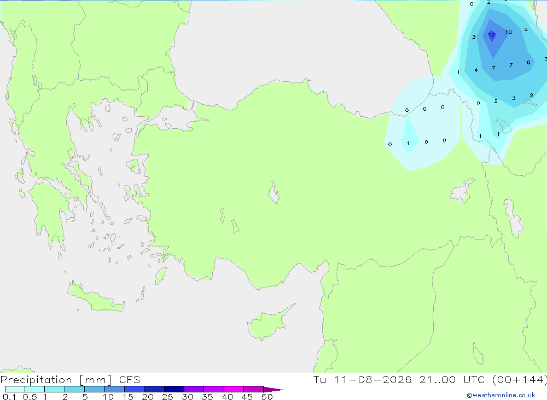
Task: Click the date 'Tu 11-08-2026' text
Action: pyautogui.click(x=363, y=379)
